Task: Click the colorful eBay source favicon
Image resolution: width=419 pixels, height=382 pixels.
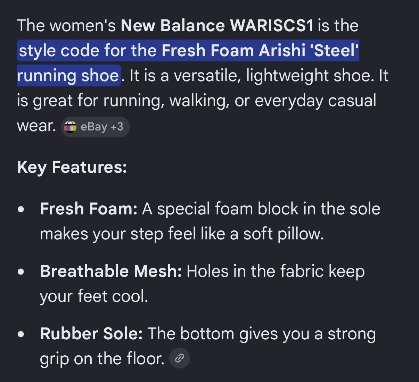Action: pyautogui.click(x=71, y=127)
